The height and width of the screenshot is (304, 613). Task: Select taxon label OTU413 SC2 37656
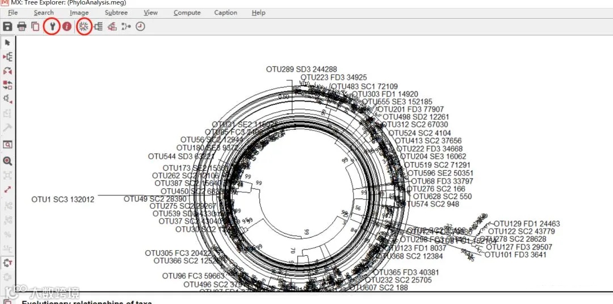[428, 141]
